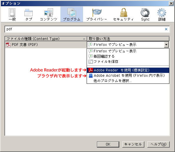Select Adobe Reader を使用 (標準設定) option
This screenshot has height=152, width=175.
point(128,70)
